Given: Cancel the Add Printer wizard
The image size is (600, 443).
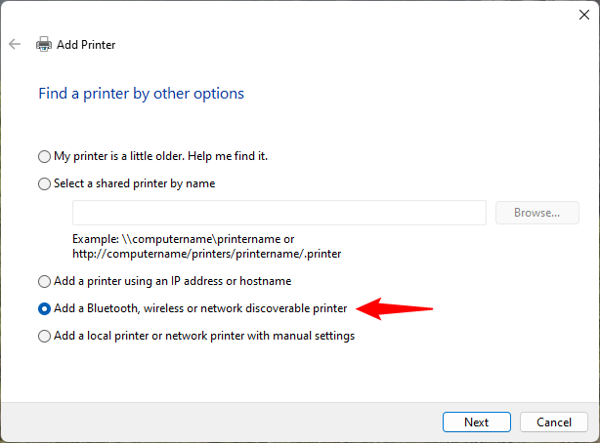Looking at the screenshot, I should [554, 422].
